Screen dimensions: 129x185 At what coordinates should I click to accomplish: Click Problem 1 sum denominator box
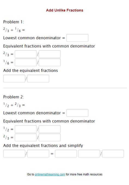38,78
